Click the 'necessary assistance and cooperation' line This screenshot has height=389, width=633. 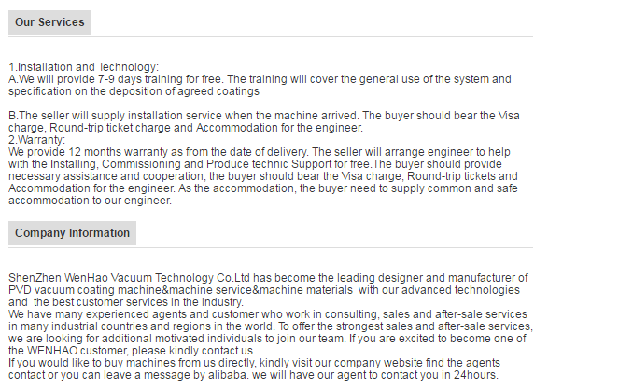point(262,176)
